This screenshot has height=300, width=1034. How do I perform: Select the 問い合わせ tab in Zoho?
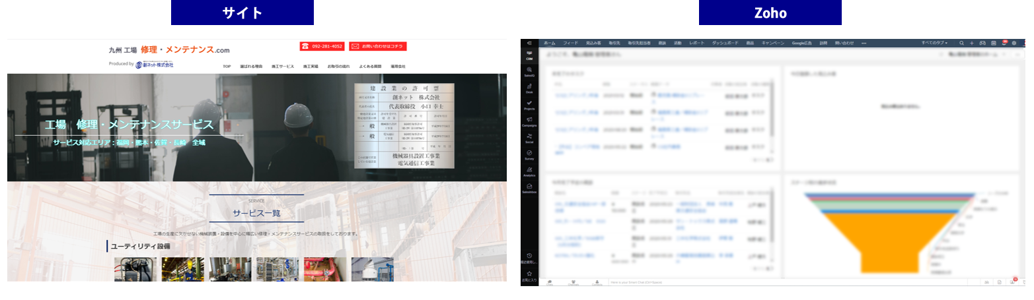pyautogui.click(x=844, y=43)
